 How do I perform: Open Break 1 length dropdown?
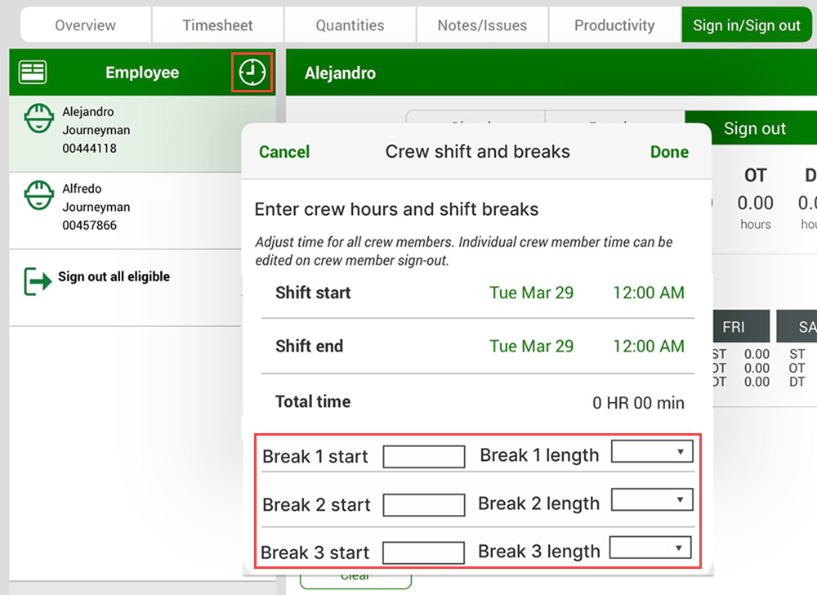tap(652, 452)
